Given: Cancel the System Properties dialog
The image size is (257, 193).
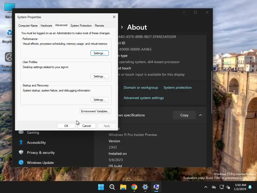Looking at the screenshot, I should pyautogui.click(x=87, y=126).
